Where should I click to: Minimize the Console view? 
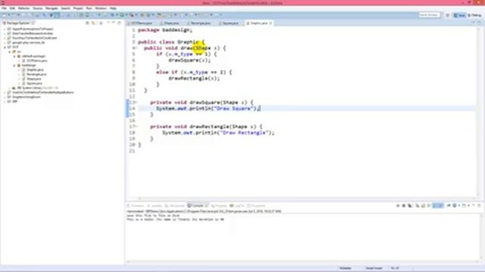pyautogui.click(x=473, y=205)
